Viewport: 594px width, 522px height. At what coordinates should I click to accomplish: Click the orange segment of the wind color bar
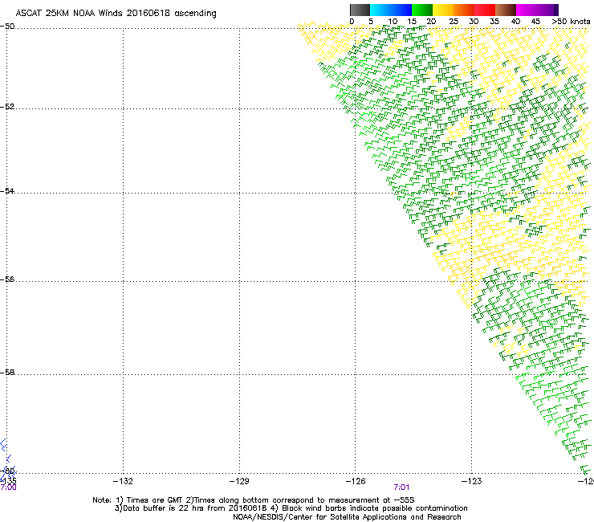pos(464,10)
